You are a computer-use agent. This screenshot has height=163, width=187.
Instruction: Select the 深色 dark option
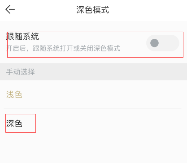click(14, 124)
